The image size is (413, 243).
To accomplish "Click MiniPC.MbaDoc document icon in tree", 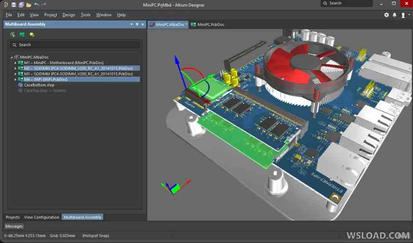I will click(16, 57).
